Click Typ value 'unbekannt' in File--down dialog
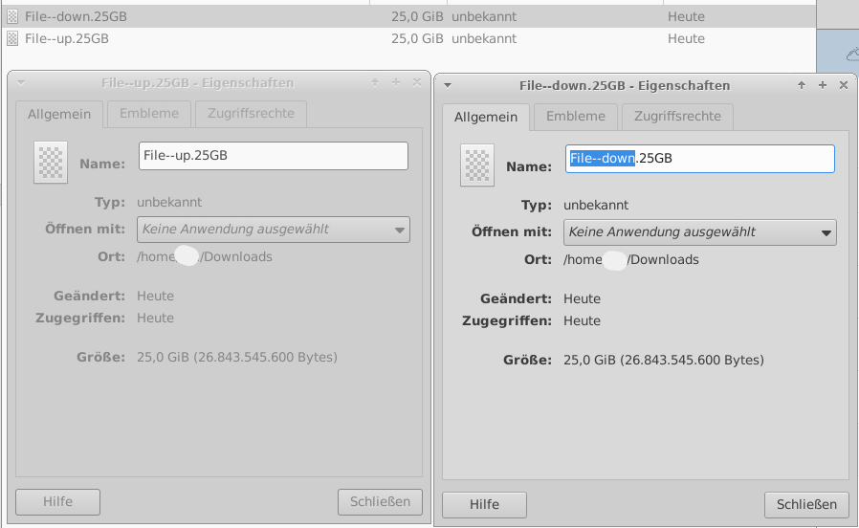859x528 pixels. click(x=596, y=205)
